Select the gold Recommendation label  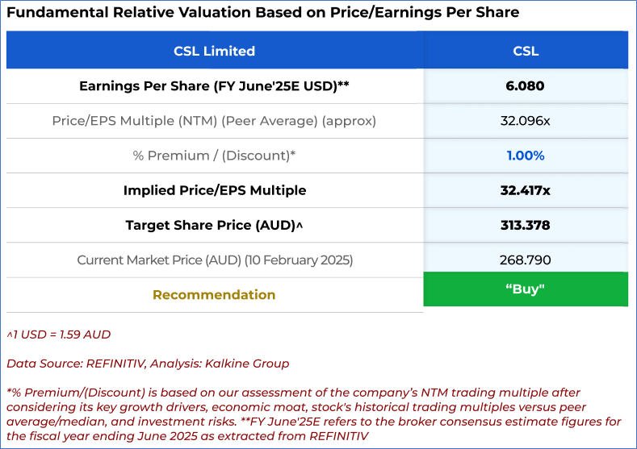tap(214, 295)
